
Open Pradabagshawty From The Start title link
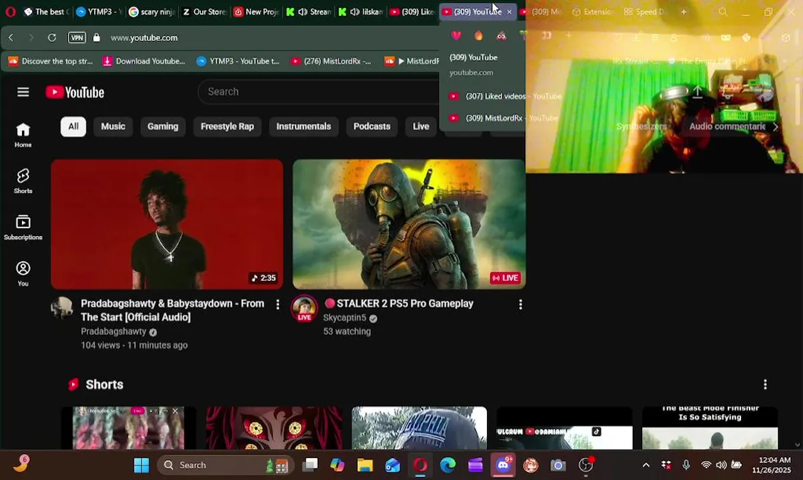pos(172,310)
